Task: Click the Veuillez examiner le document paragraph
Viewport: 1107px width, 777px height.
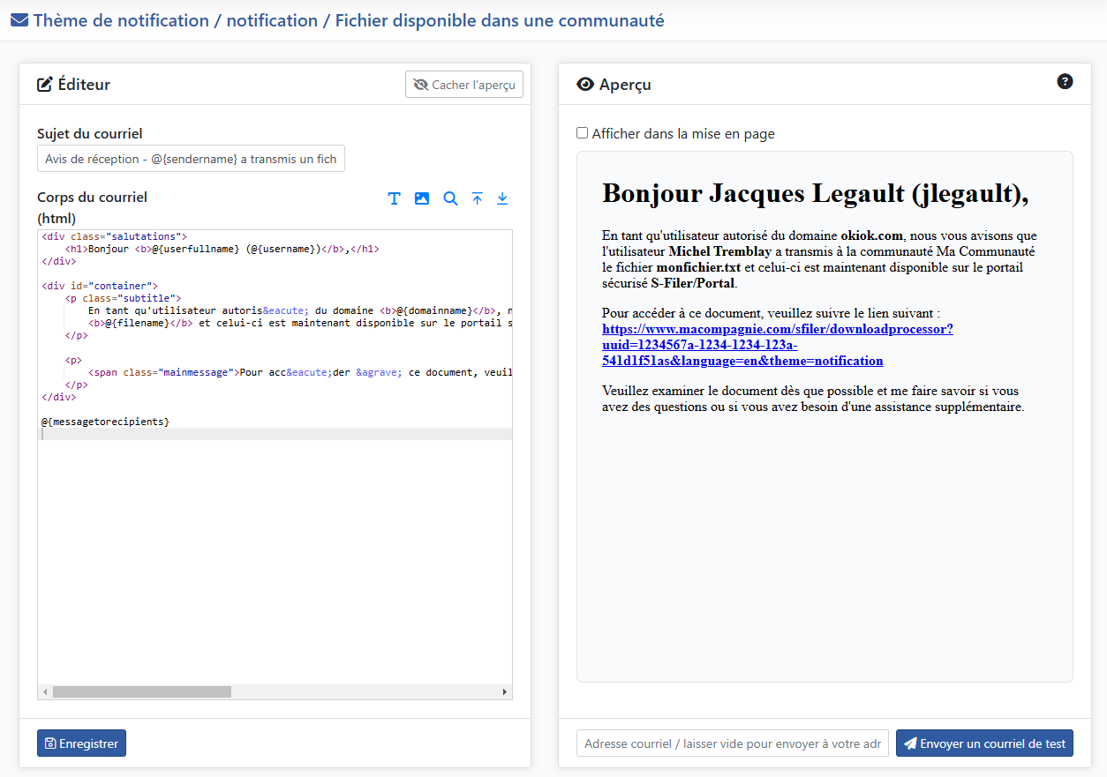Action: (813, 399)
